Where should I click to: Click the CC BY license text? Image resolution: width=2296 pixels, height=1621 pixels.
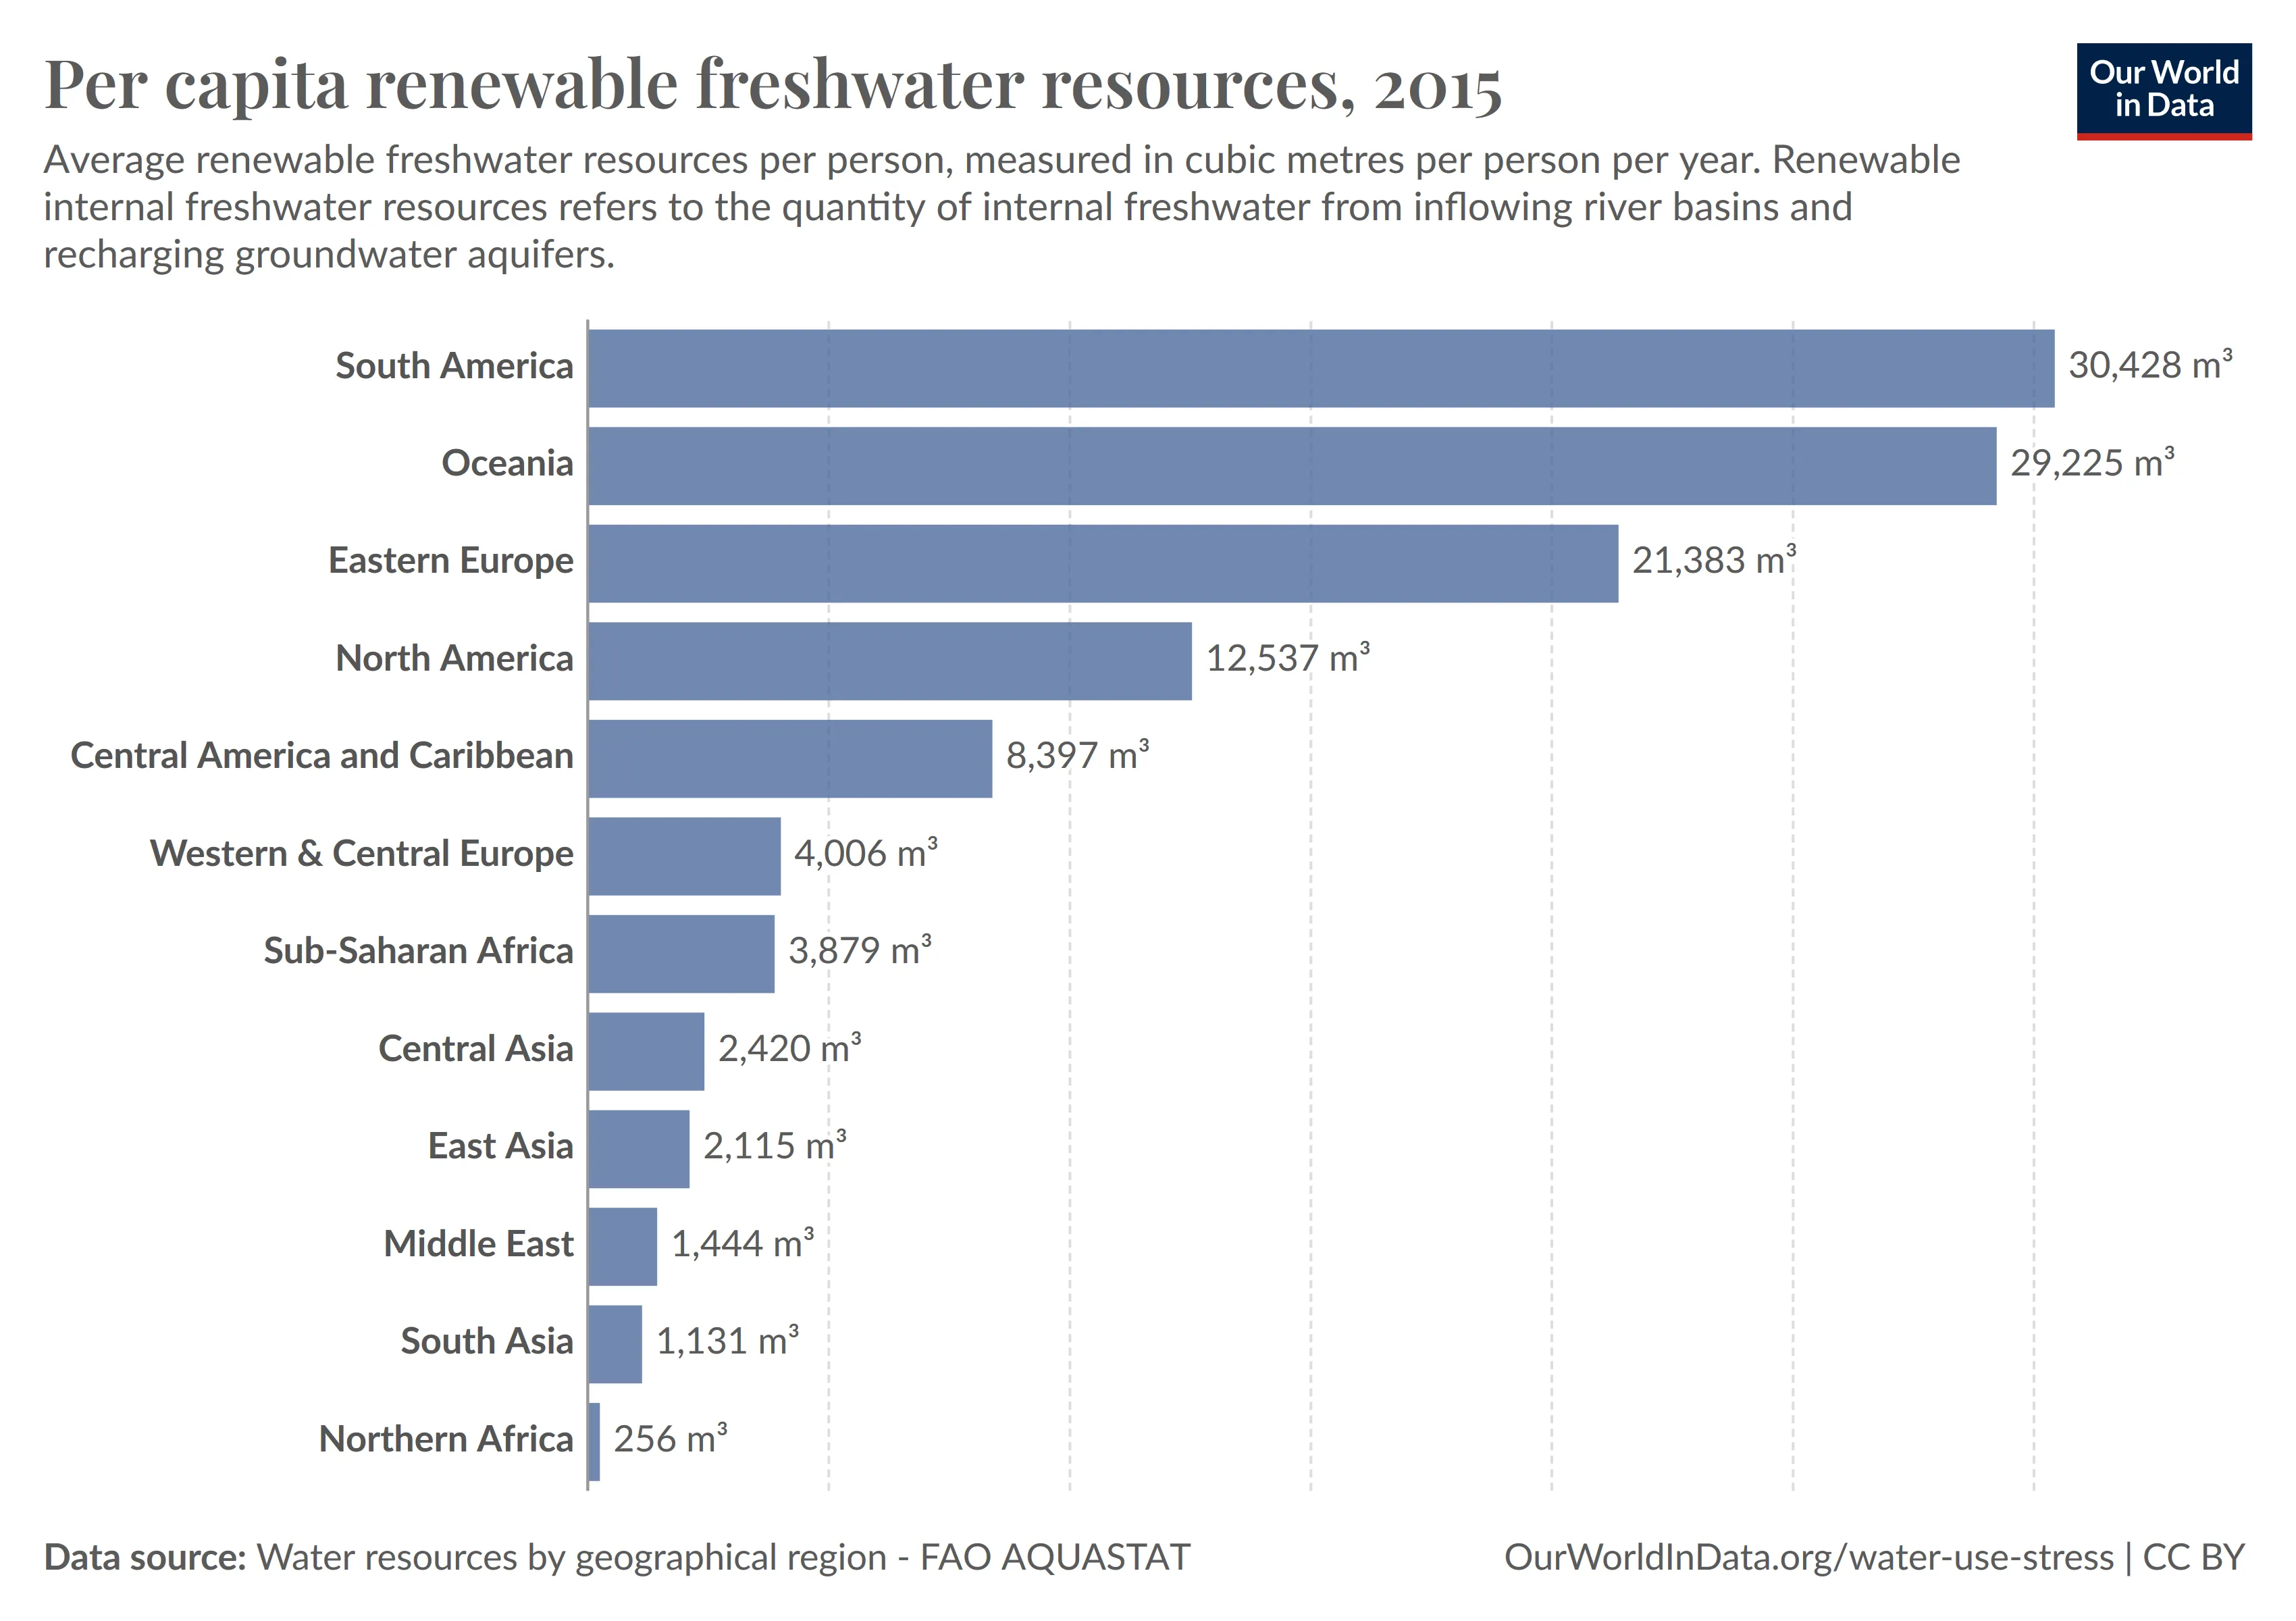pos(2193,1557)
